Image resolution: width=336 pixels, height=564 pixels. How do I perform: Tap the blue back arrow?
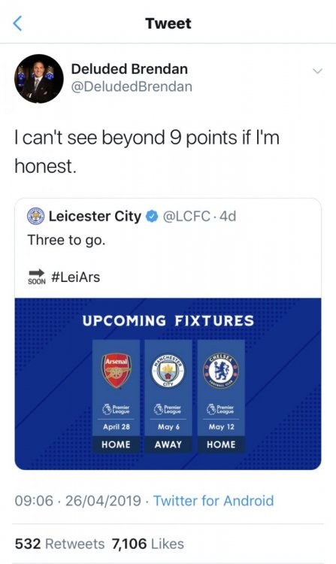tap(17, 23)
